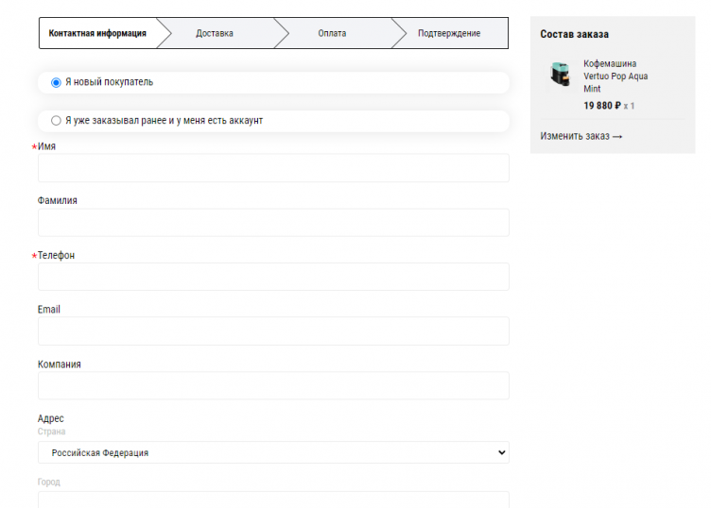This screenshot has width=711, height=508.
Task: Click the product price '19 880 ₽'
Action: point(602,106)
